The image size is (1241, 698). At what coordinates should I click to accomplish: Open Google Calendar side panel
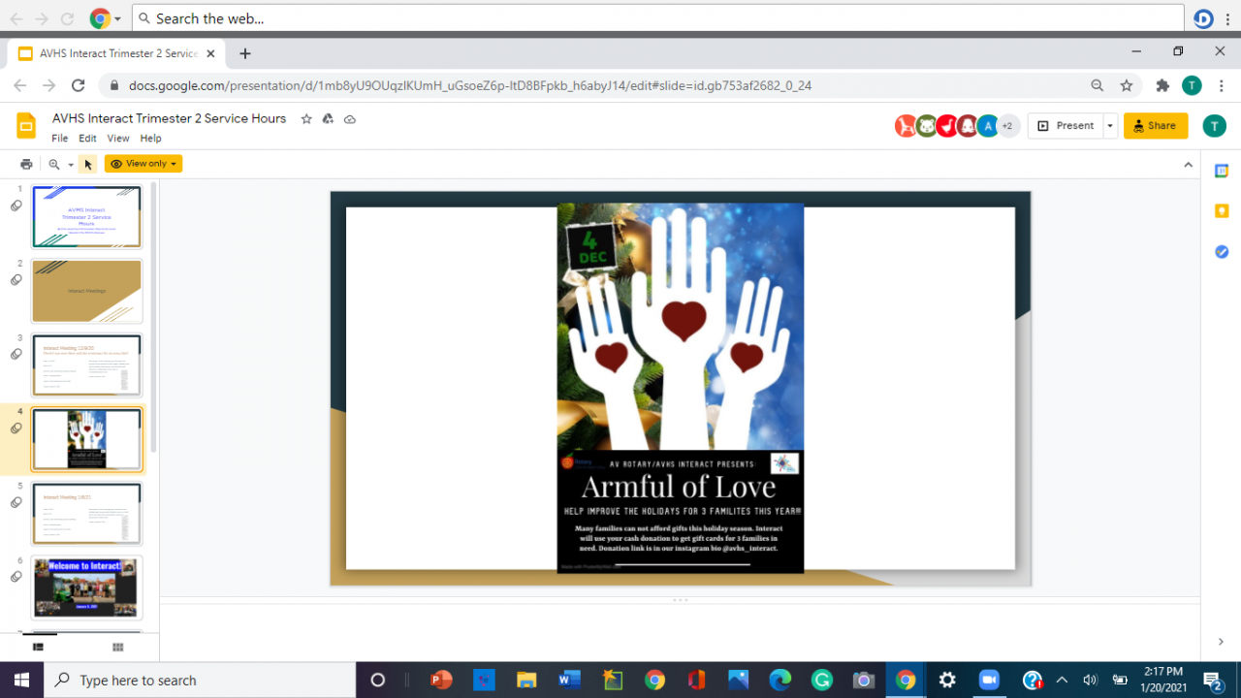coord(1222,171)
